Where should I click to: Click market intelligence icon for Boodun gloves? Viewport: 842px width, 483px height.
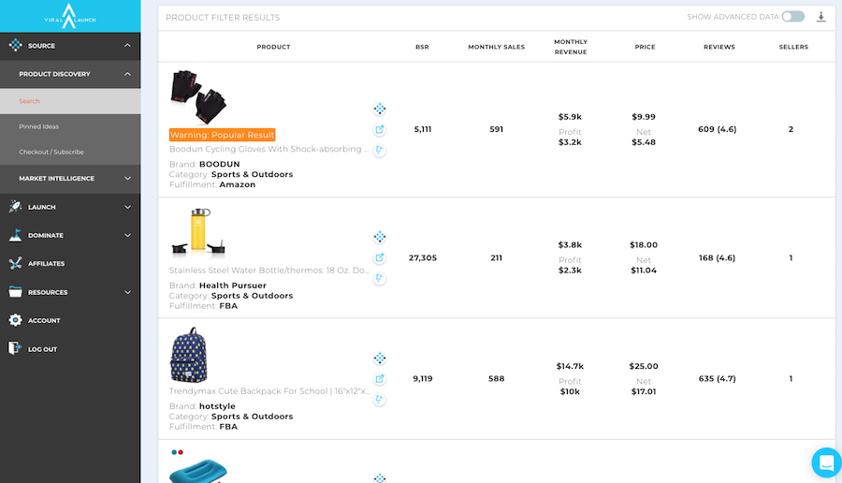point(380,110)
